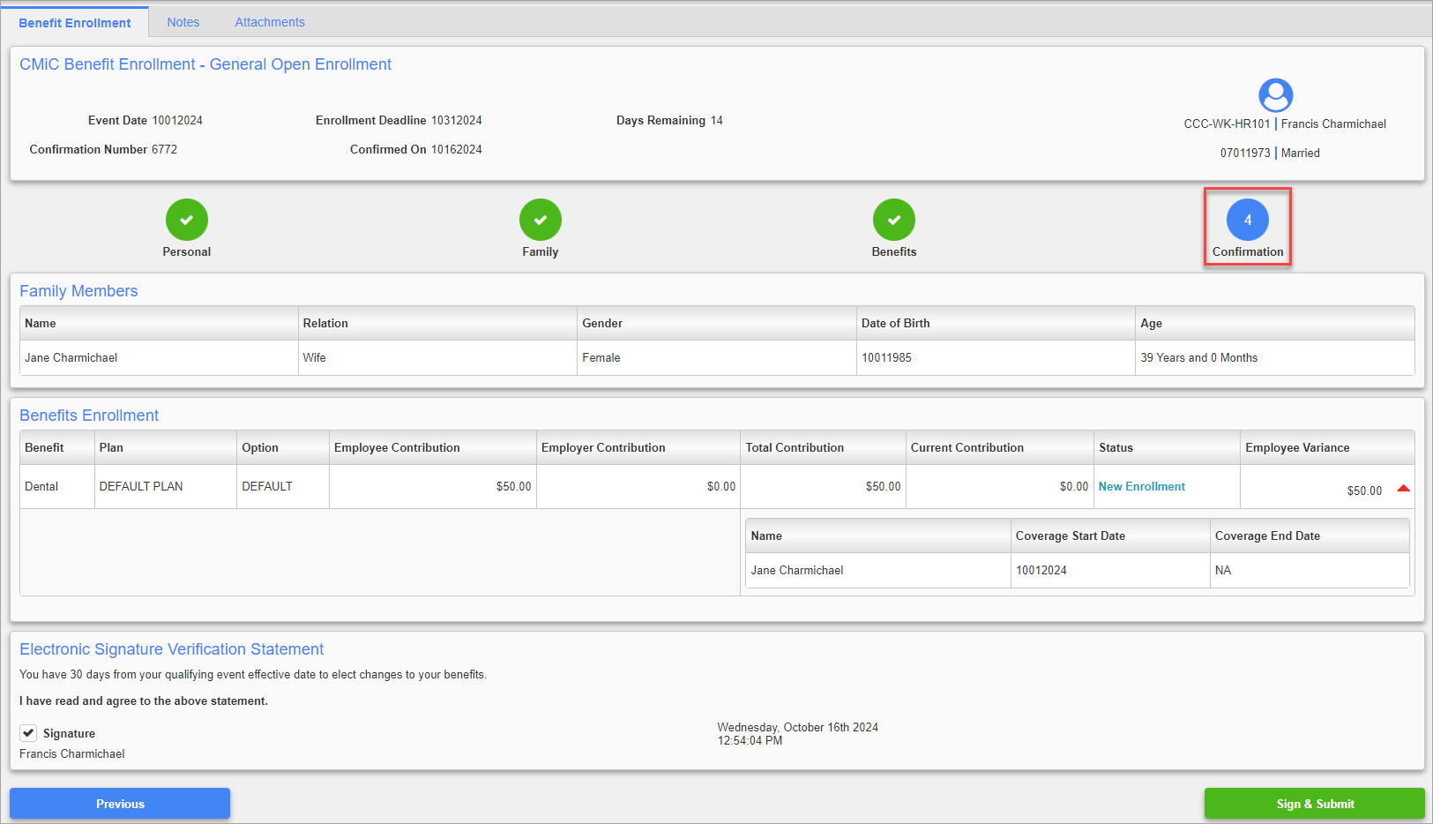Click the Total Contribution column header
Image resolution: width=1433 pixels, height=824 pixels.
823,447
